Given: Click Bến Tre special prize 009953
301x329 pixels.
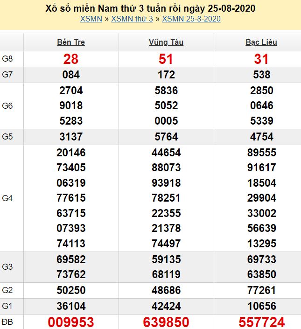Looking at the screenshot, I should click(x=71, y=322).
